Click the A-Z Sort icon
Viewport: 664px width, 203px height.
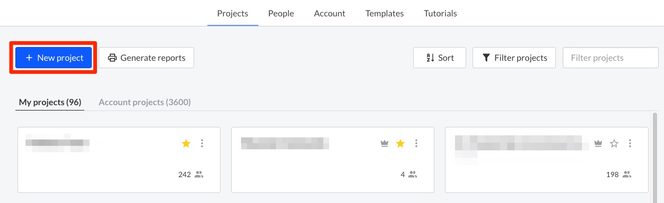click(x=431, y=58)
